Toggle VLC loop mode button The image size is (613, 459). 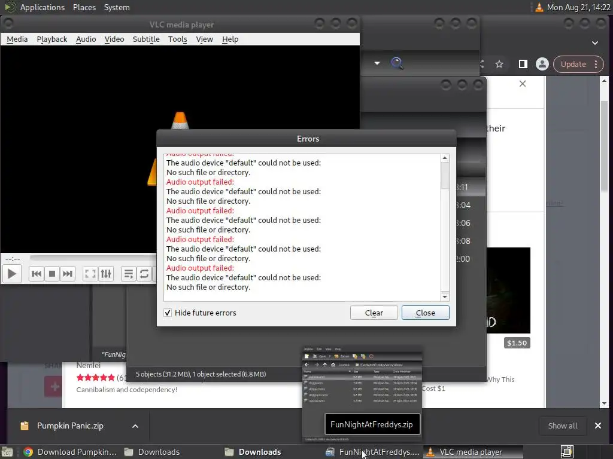(x=144, y=274)
